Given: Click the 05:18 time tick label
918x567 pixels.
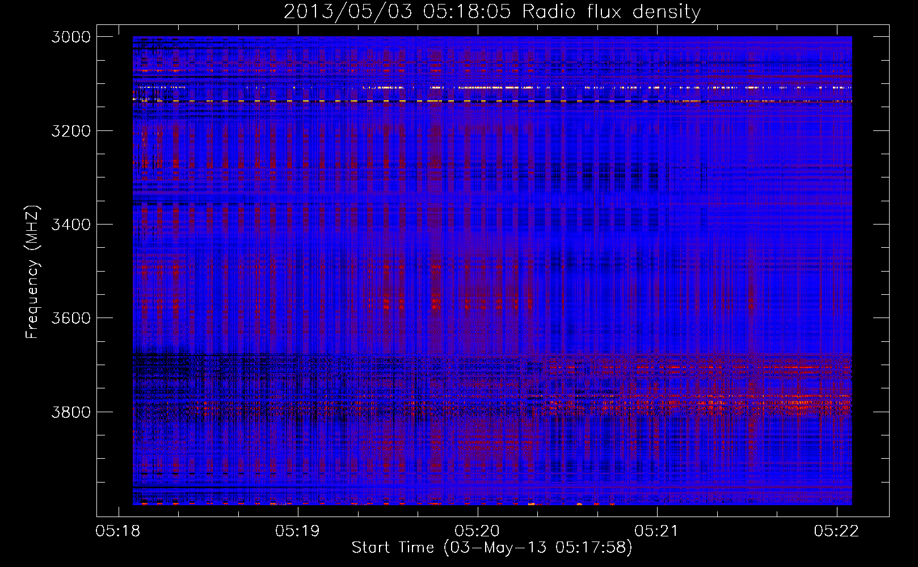Looking at the screenshot, I should [118, 531].
